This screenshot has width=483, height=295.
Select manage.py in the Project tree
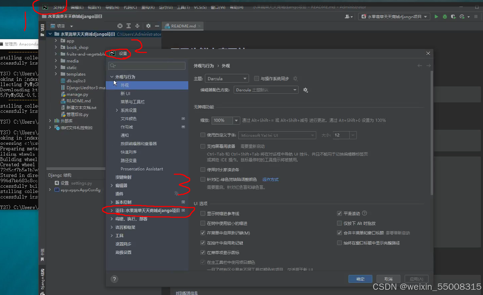[x=77, y=94]
